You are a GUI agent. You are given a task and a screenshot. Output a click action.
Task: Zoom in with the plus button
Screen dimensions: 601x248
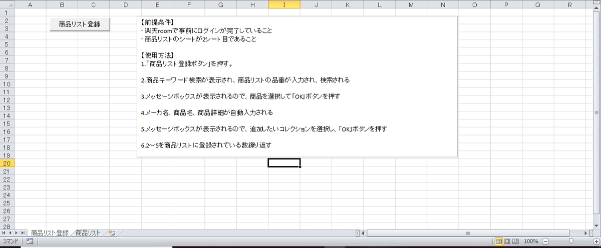[596, 241]
